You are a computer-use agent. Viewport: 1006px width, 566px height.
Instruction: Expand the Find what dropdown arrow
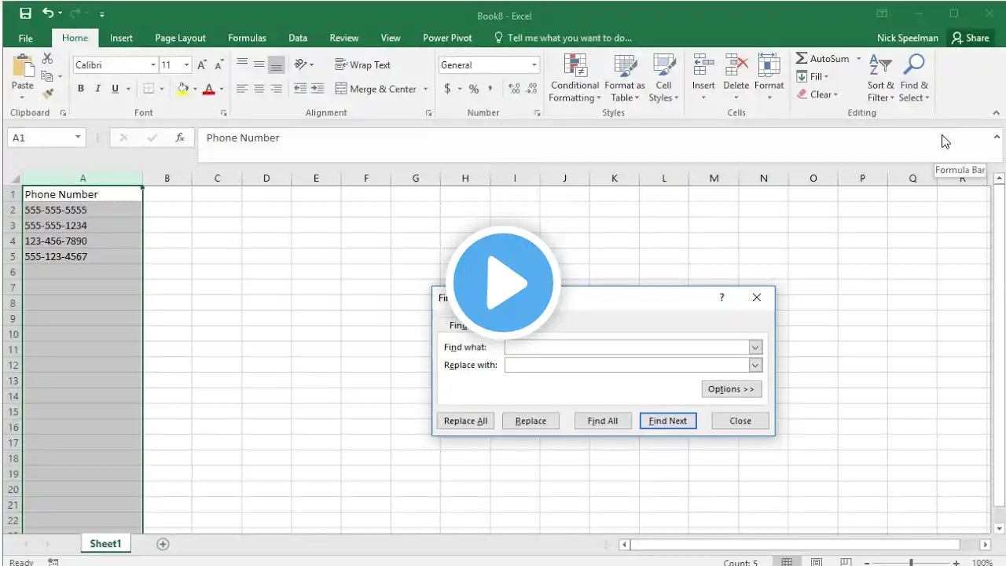tap(755, 347)
